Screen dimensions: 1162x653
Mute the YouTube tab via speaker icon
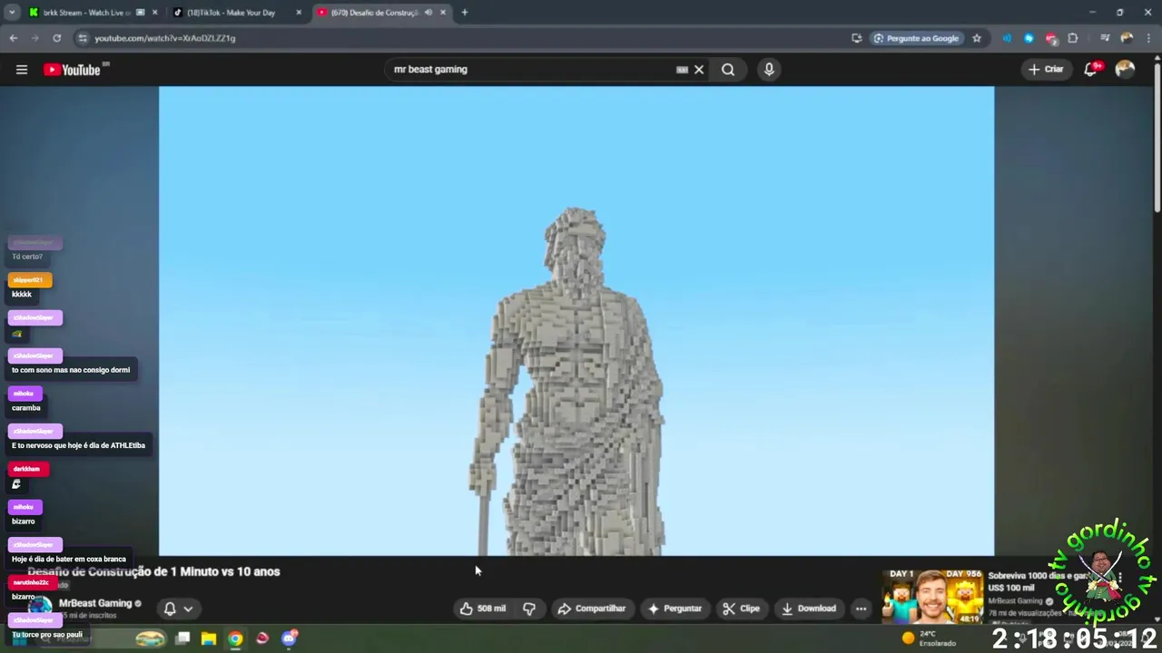pyautogui.click(x=428, y=13)
